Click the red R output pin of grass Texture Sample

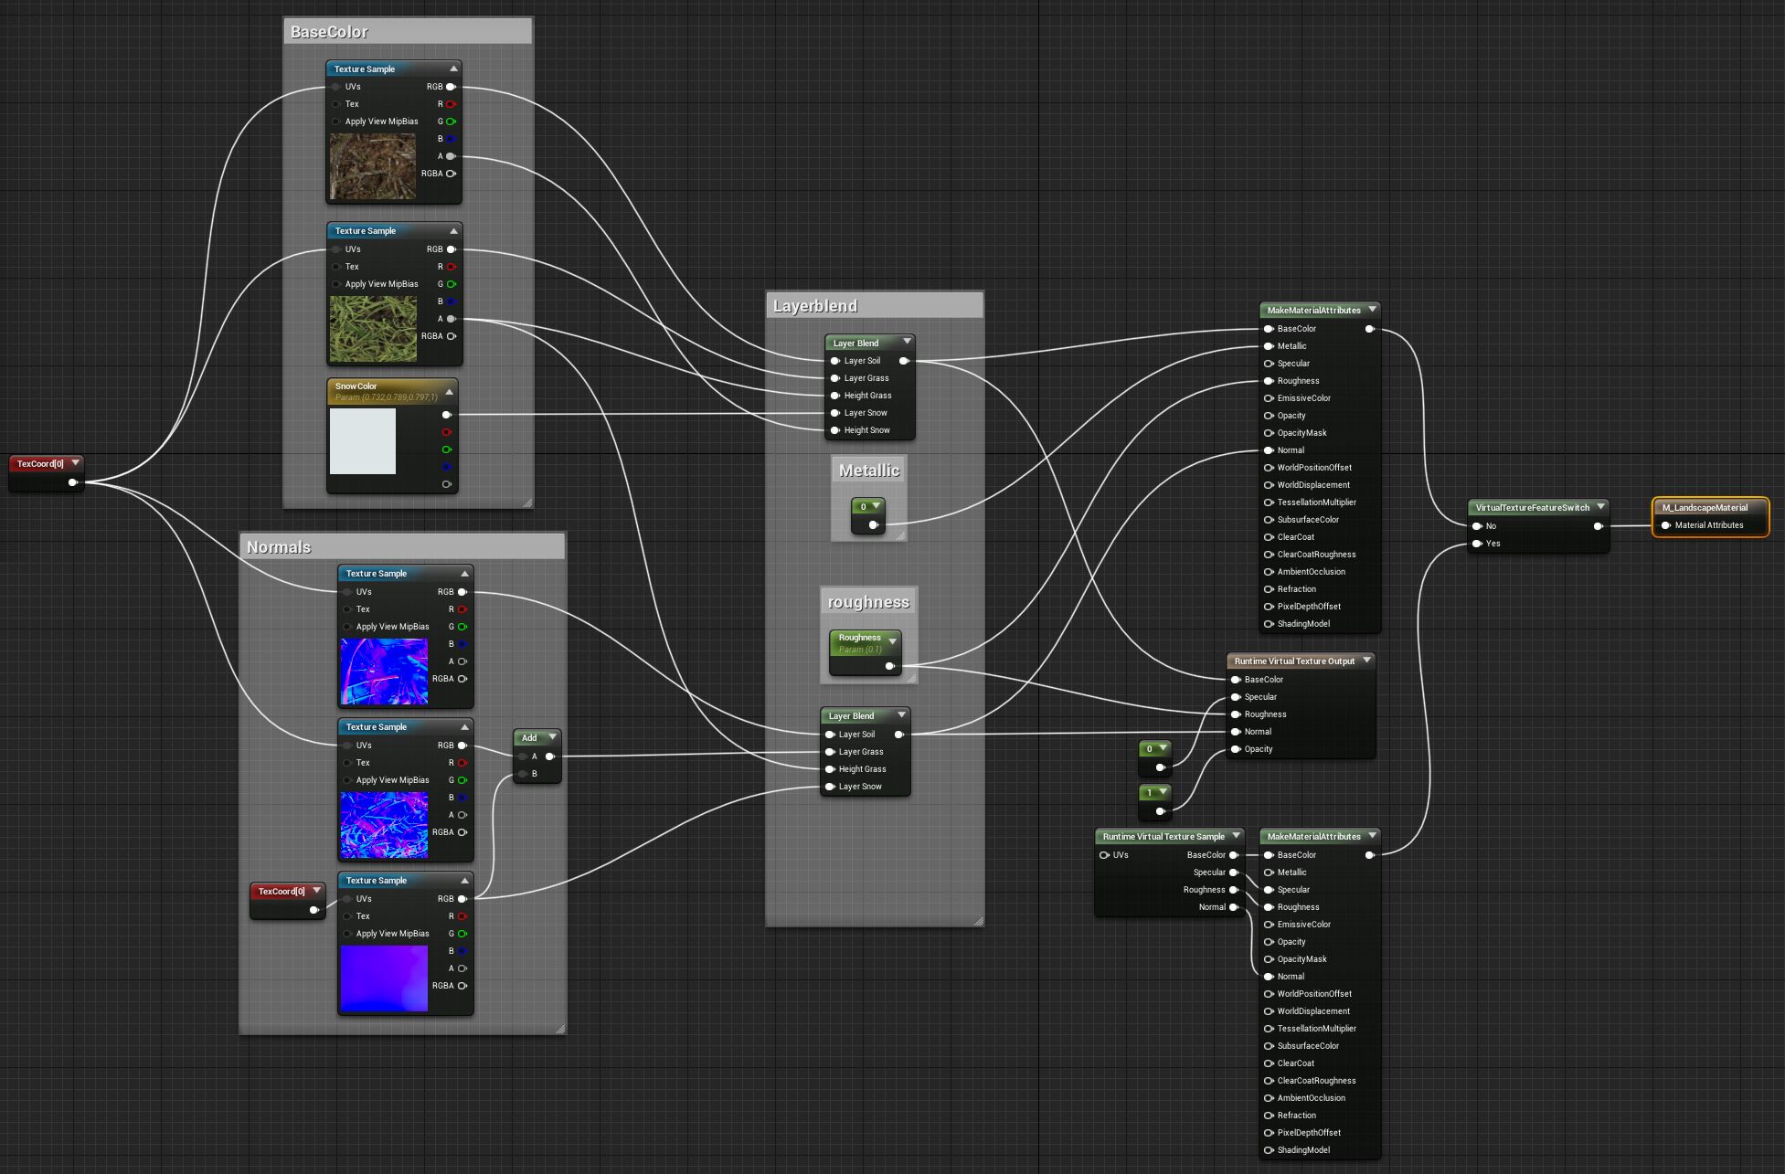[451, 267]
